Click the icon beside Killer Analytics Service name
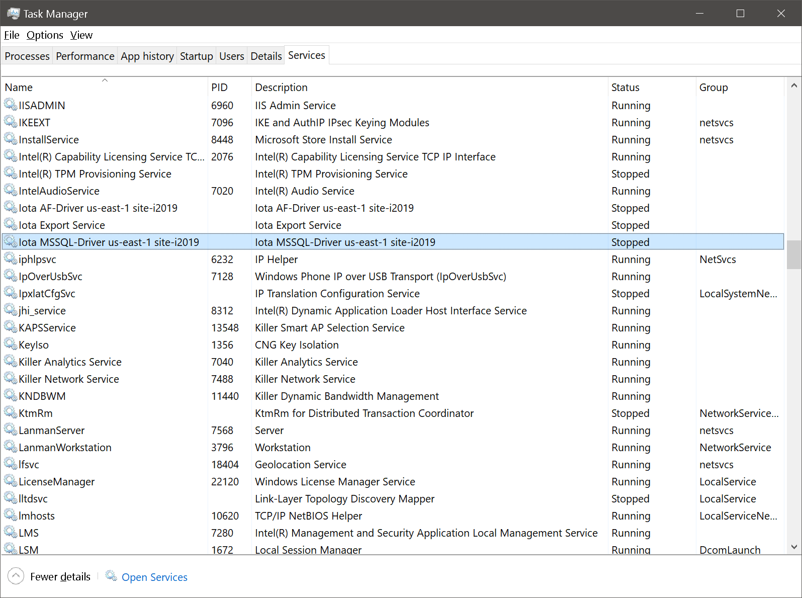 point(11,361)
